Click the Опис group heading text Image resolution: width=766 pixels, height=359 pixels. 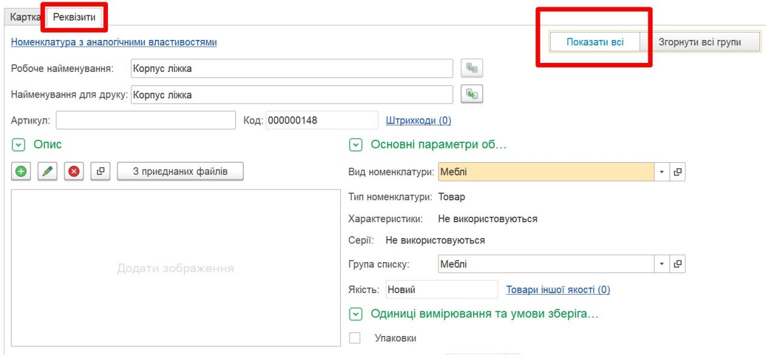click(47, 145)
